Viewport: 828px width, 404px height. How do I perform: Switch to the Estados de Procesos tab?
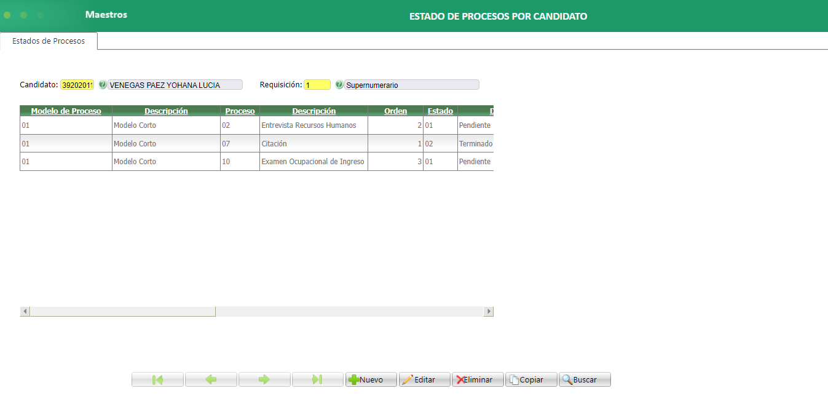point(48,41)
